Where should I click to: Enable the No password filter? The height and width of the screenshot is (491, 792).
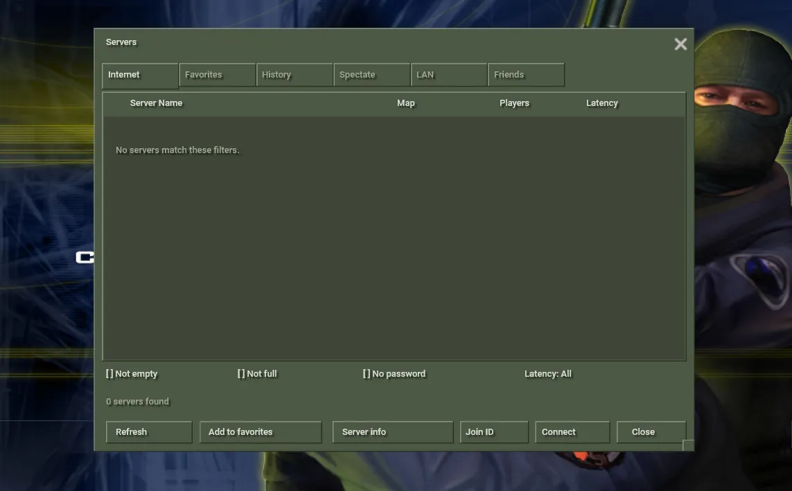click(394, 374)
